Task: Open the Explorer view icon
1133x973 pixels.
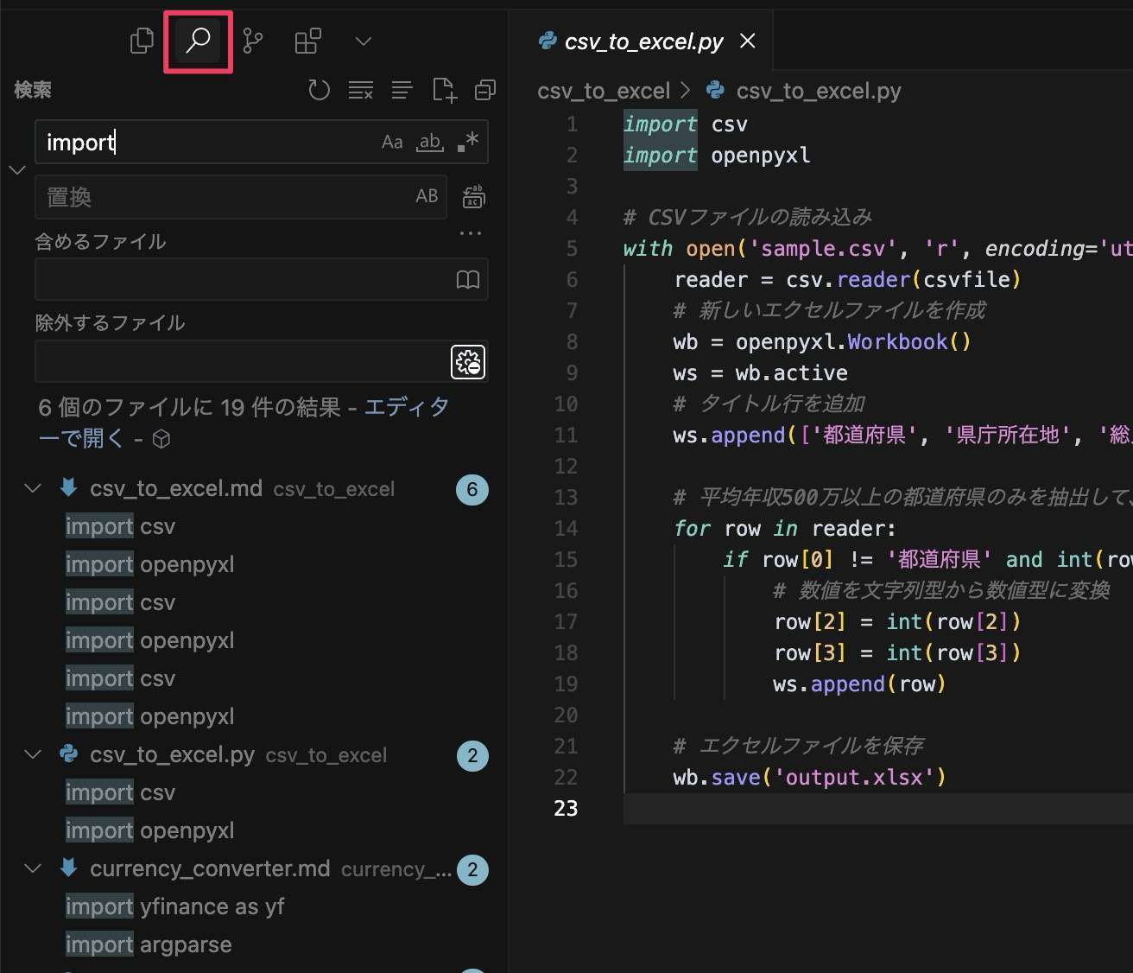Action: pyautogui.click(x=142, y=41)
